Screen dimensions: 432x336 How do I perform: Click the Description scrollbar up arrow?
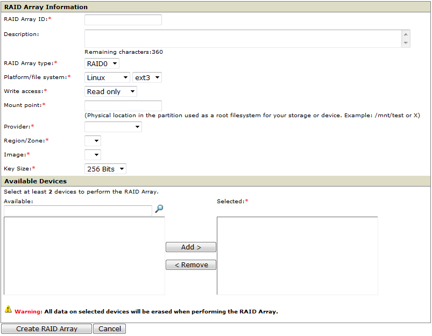click(x=406, y=34)
